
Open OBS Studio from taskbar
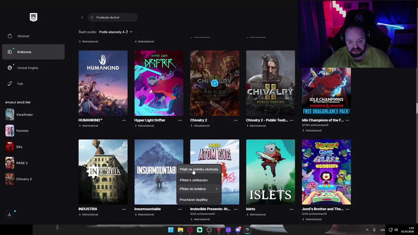click(x=209, y=230)
